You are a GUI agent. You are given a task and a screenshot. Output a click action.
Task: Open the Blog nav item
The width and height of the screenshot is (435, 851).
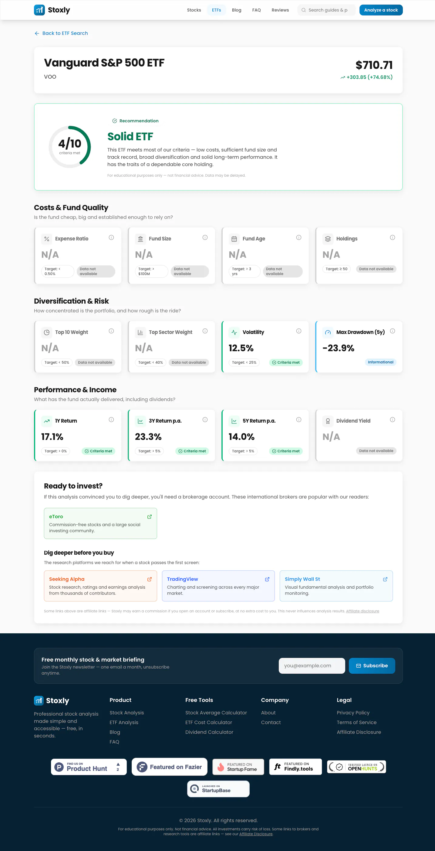pos(236,10)
